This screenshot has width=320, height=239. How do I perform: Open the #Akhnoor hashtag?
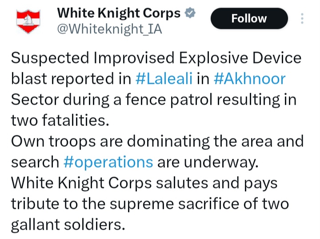[249, 79]
